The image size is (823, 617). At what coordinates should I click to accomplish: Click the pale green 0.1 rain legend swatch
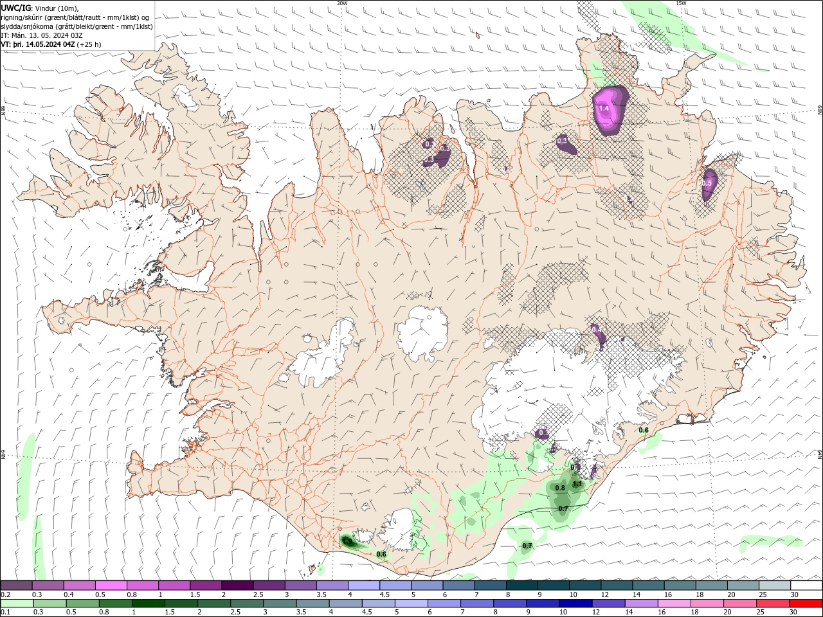tap(16, 604)
